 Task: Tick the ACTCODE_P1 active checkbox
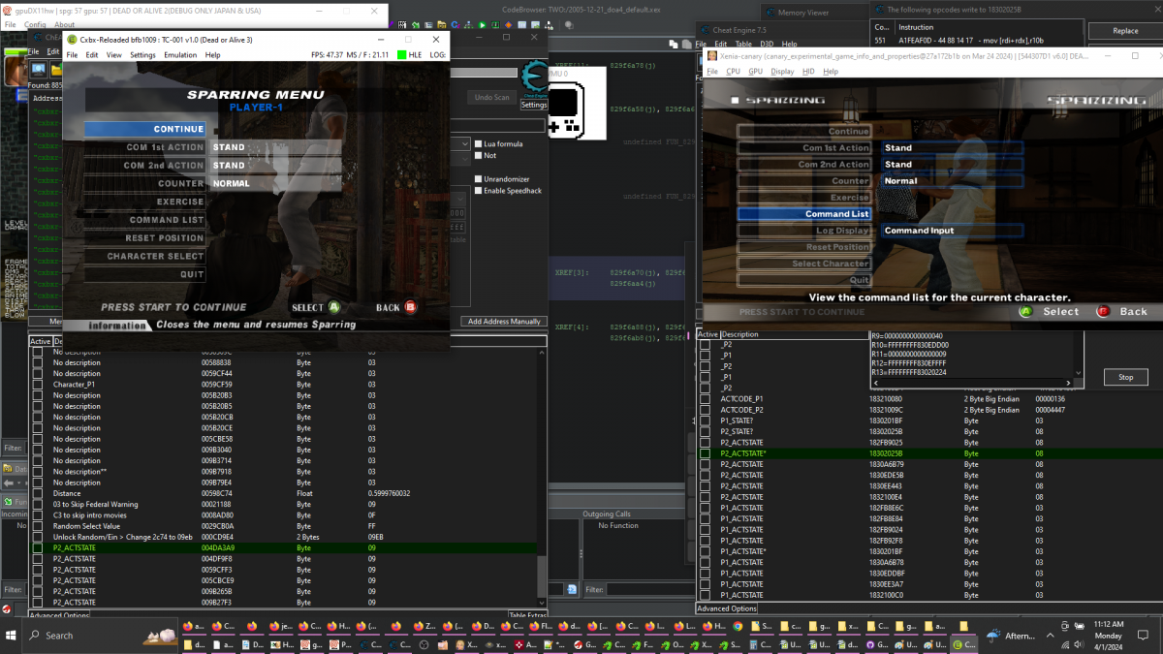point(706,399)
